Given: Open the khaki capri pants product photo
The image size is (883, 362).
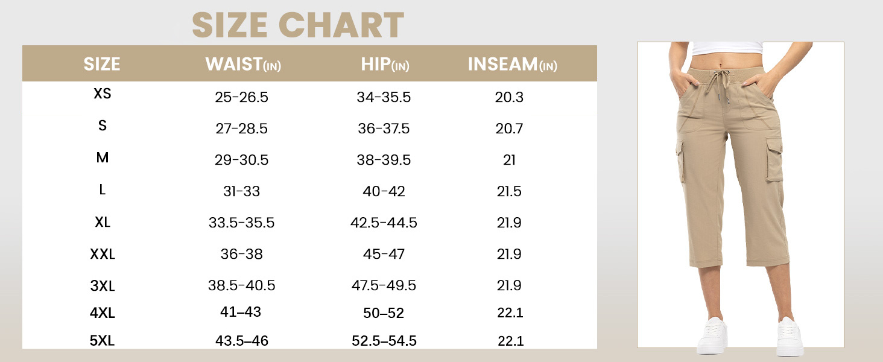Looking at the screenshot, I should point(740,194).
